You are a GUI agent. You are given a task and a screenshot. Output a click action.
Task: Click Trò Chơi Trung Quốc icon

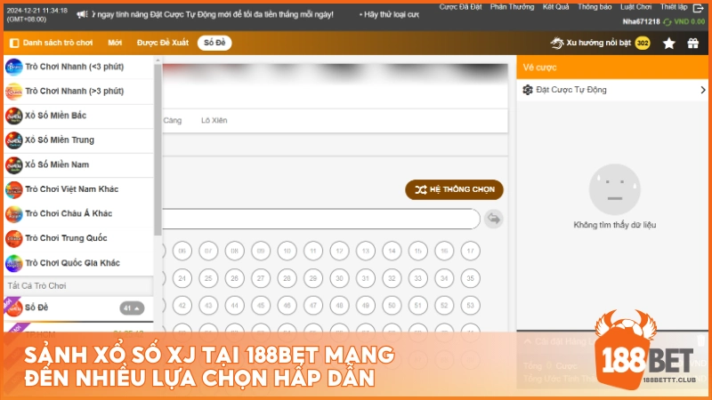pos(13,238)
